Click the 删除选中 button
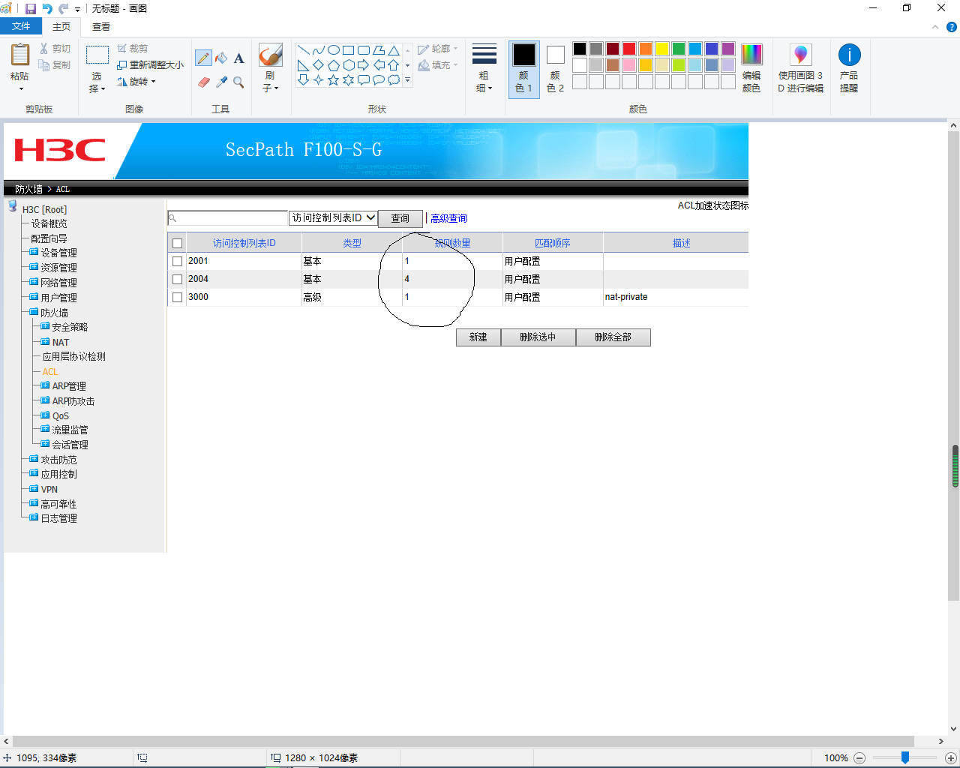This screenshot has height=768, width=960. click(538, 337)
